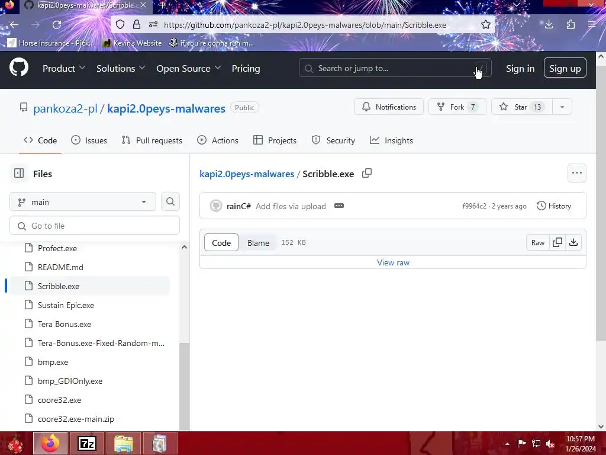606x455 pixels.
Task: Show hidden system tray icons arrow
Action: pyautogui.click(x=507, y=444)
